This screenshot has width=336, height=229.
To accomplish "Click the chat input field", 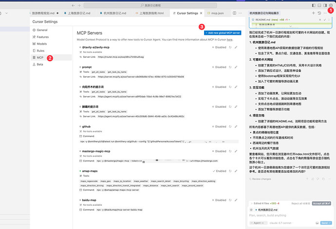I will pyautogui.click(x=290, y=215).
